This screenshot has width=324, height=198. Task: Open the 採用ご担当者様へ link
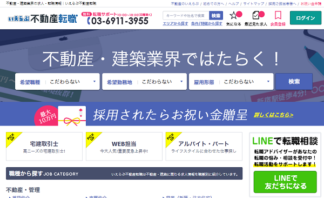click(x=282, y=4)
